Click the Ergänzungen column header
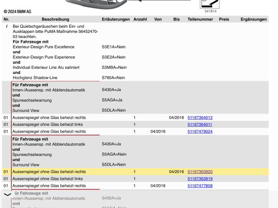Image resolution: width=278 pixels, height=208 pixels. pyautogui.click(x=253, y=19)
